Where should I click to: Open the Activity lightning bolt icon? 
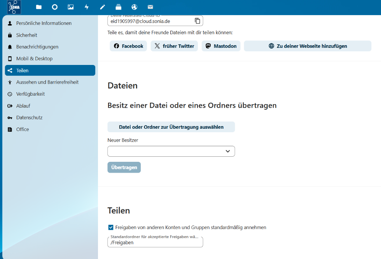(x=87, y=7)
